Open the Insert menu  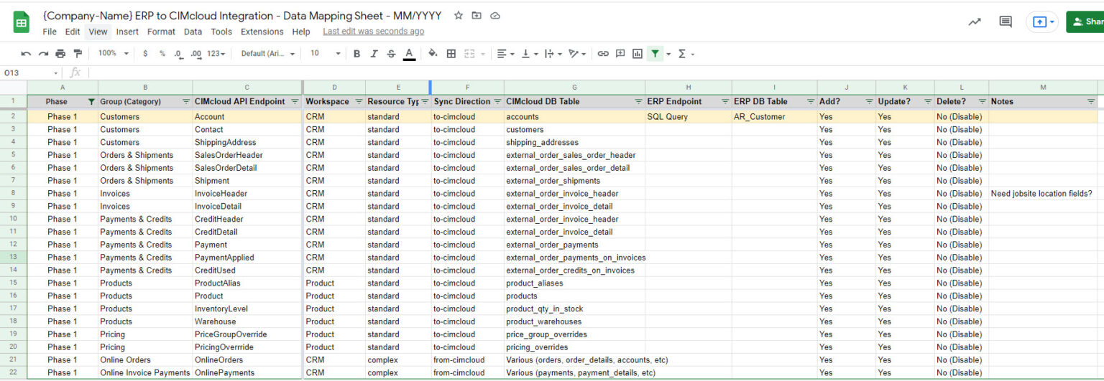[127, 32]
